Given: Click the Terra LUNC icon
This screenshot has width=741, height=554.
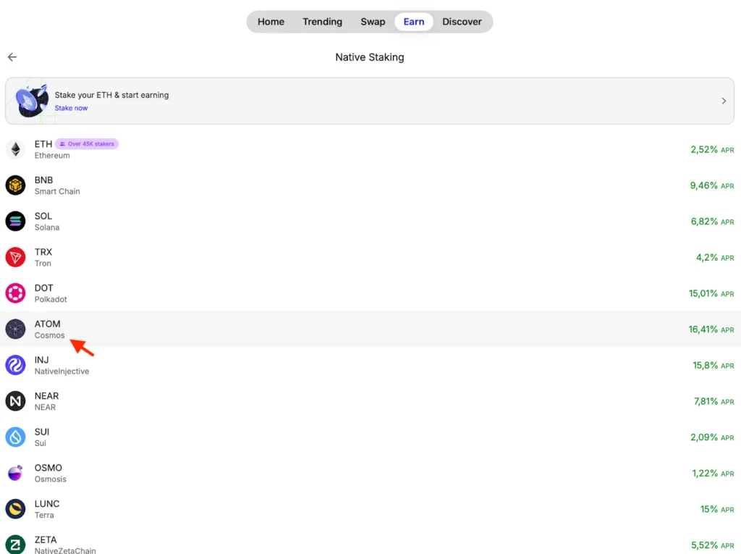Looking at the screenshot, I should tap(15, 509).
